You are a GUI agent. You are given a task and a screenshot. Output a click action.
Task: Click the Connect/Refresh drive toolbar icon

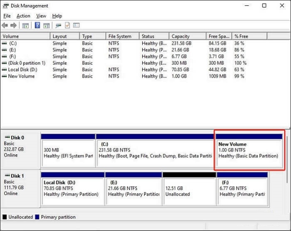click(58, 25)
